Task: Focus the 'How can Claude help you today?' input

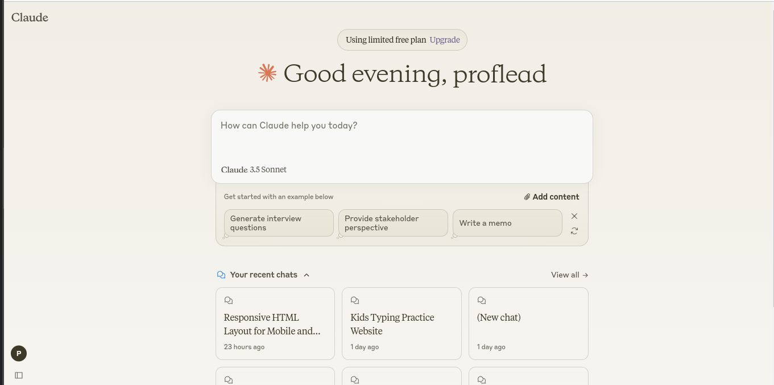Action: [402, 126]
